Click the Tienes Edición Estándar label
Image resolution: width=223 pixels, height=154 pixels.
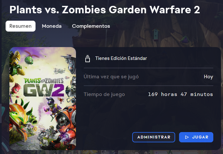(x=121, y=58)
